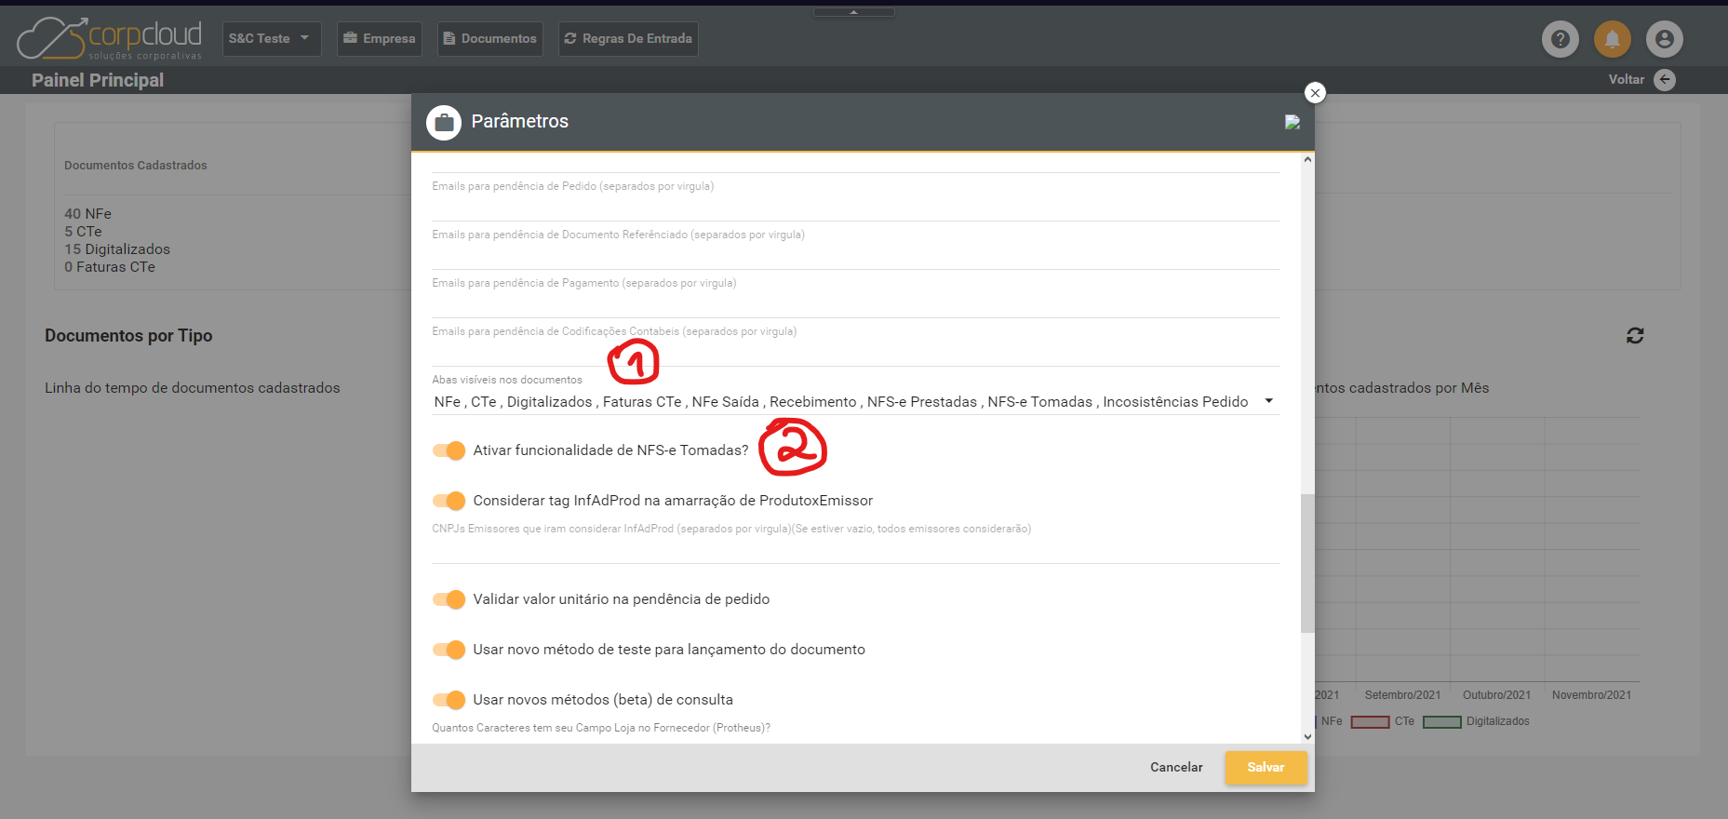
Task: Open notifications bell icon
Action: click(1613, 39)
